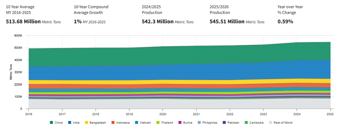The image size is (339, 130).
Task: Toggle the Rest of World legend label
Action: (282, 123)
